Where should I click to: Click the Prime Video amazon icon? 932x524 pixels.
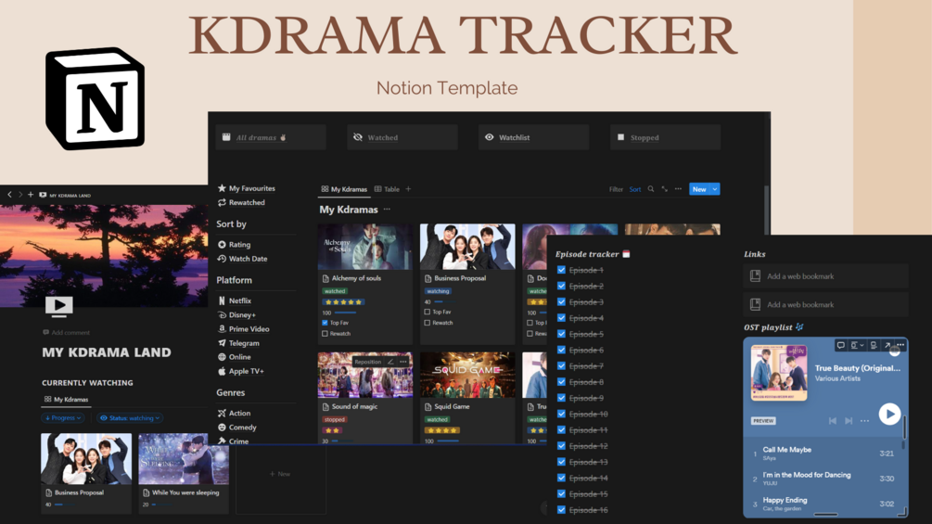click(x=222, y=328)
